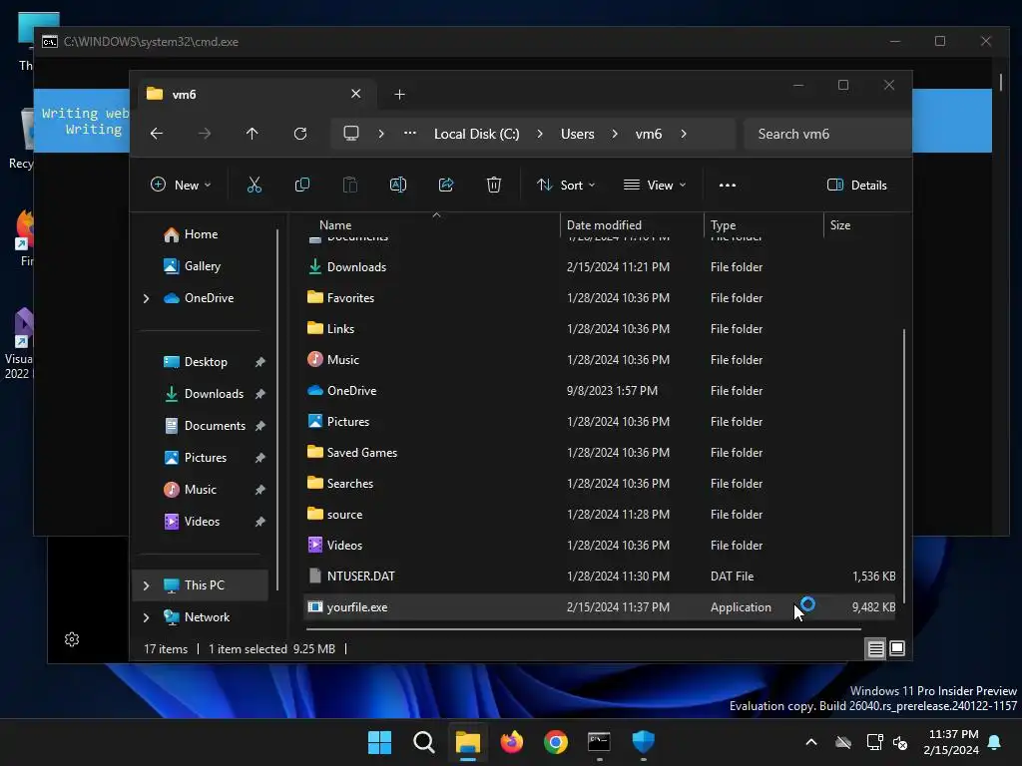1022x766 pixels.
Task: Toggle the Details pane
Action: (x=857, y=185)
